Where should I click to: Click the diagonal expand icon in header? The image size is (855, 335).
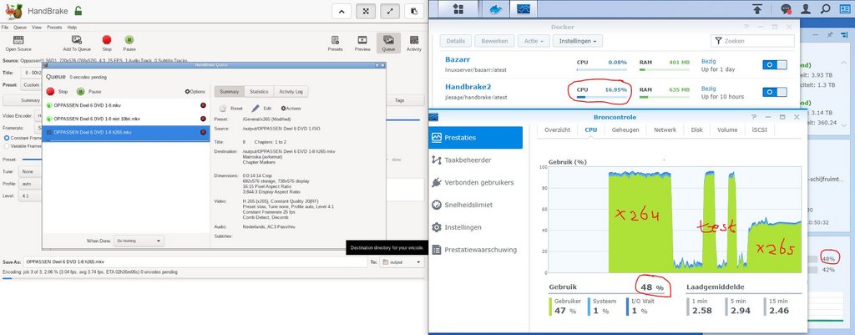(x=391, y=12)
